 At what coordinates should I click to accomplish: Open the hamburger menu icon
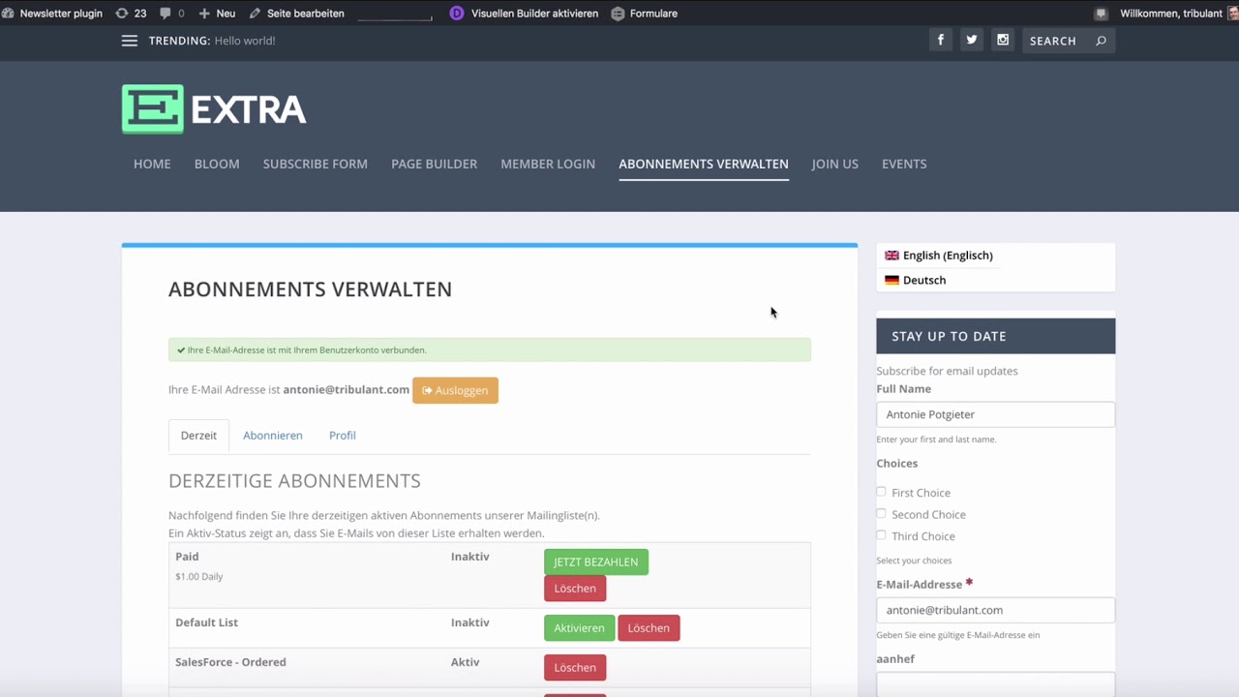(x=130, y=41)
